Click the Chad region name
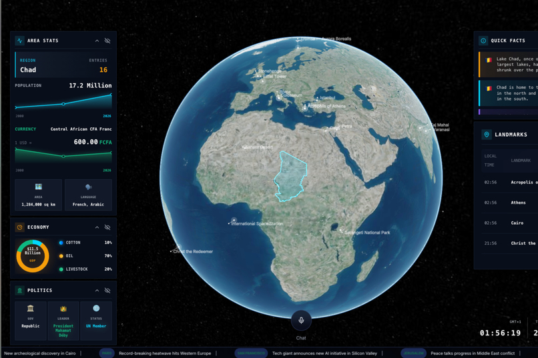Viewport: 538px width, 358px height. click(x=28, y=70)
